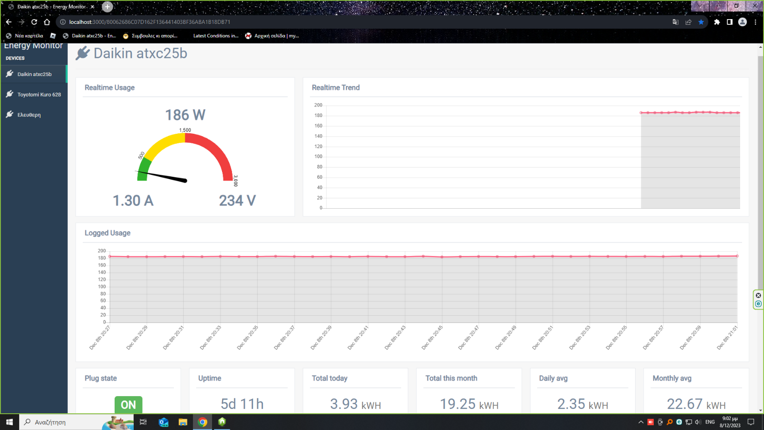Open Chrome three-dot menu

coord(755,22)
